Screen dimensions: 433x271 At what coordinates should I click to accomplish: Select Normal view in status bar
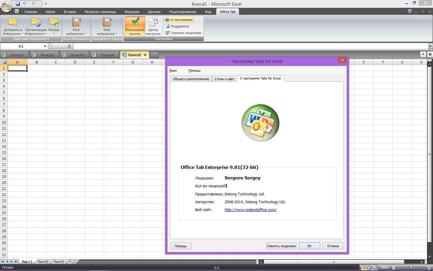tap(364, 267)
